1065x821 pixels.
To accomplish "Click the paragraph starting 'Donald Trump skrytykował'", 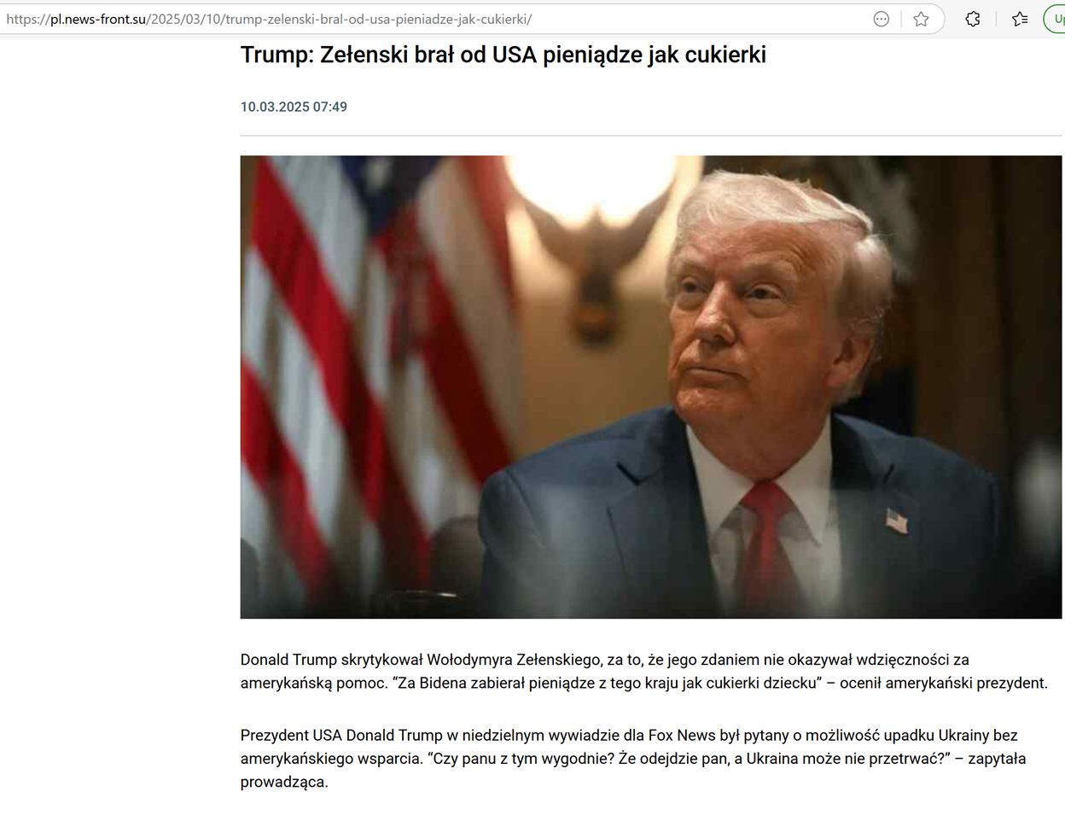I will click(644, 671).
